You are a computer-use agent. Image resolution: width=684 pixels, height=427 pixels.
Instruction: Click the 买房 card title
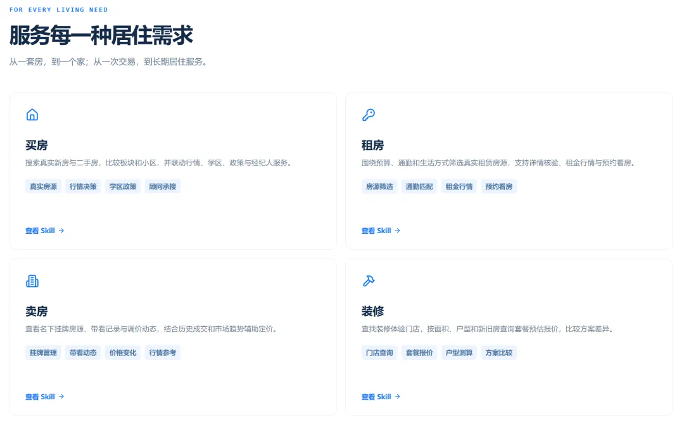pos(37,145)
